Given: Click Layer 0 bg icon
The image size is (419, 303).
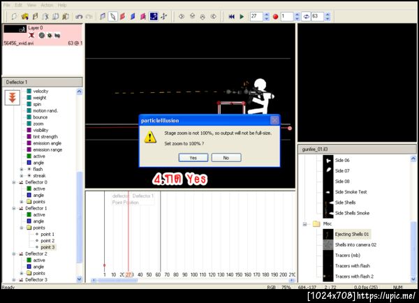Looking at the screenshot, I should pos(57,36).
